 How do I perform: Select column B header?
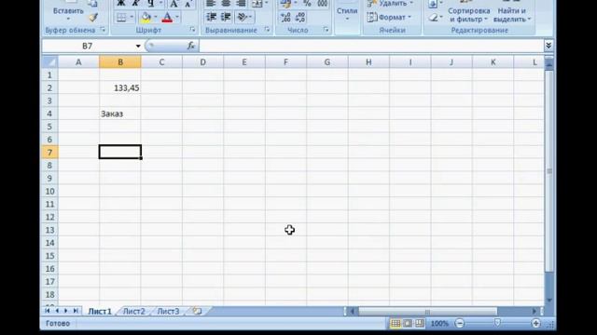click(x=120, y=62)
